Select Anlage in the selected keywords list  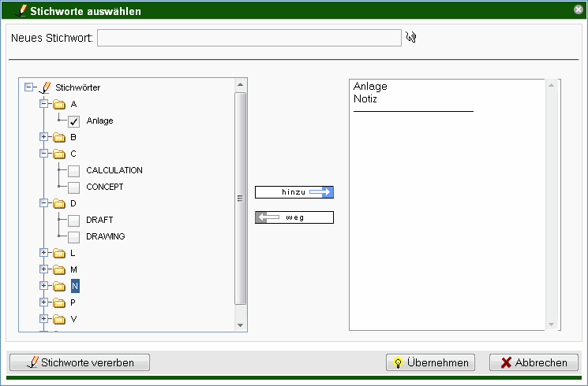[x=370, y=87]
